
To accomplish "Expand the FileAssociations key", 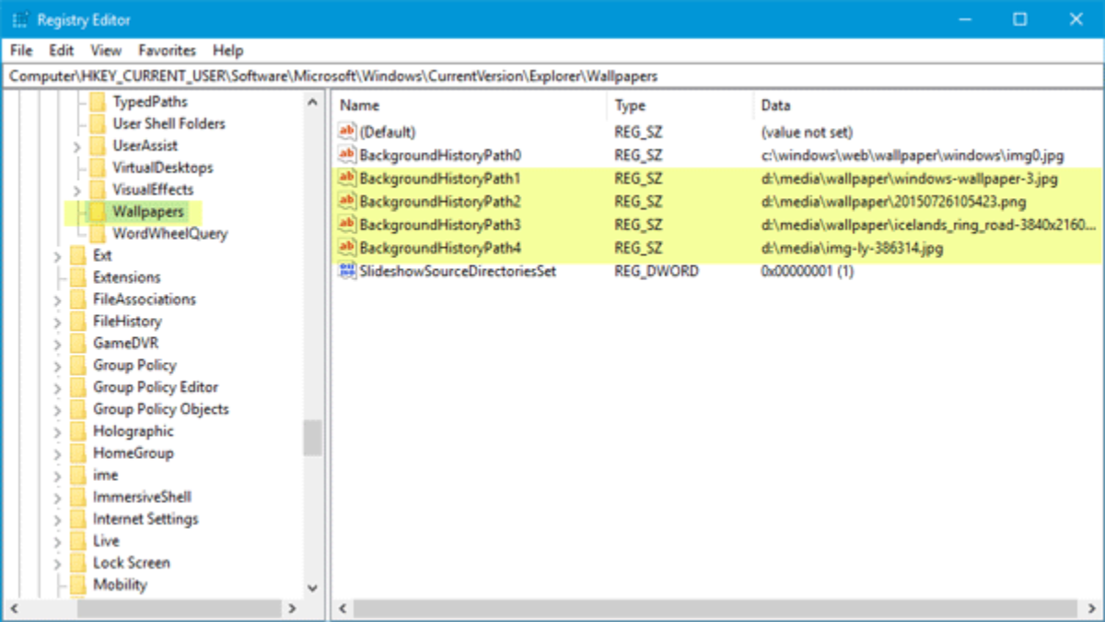I will [x=57, y=299].
